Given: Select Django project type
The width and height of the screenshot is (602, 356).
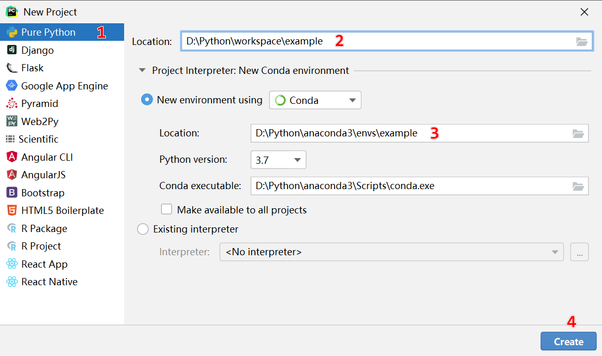Looking at the screenshot, I should click(62, 50).
